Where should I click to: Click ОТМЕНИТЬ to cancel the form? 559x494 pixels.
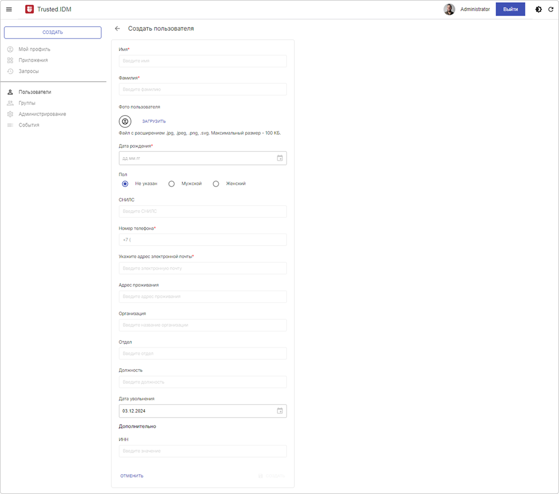pyautogui.click(x=132, y=476)
